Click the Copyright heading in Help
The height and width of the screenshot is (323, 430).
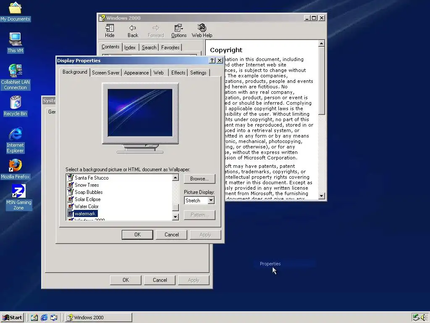[226, 50]
